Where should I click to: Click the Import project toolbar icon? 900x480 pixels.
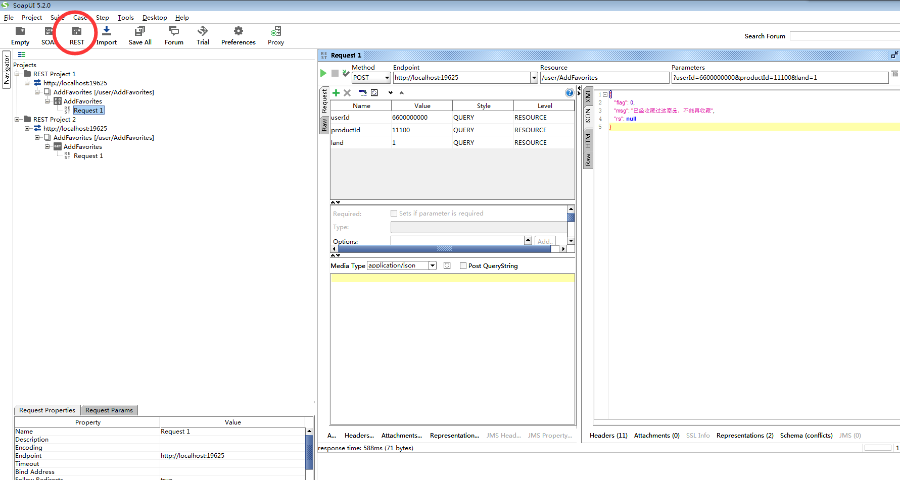[x=107, y=35]
